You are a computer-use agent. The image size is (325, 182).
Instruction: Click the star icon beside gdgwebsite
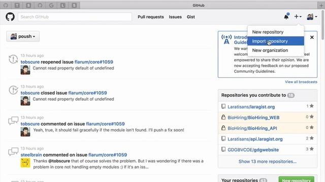[x=311, y=149]
